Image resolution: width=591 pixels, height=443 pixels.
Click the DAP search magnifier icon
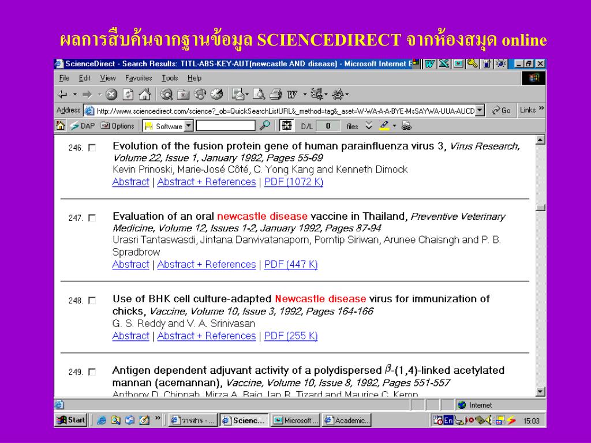click(264, 125)
